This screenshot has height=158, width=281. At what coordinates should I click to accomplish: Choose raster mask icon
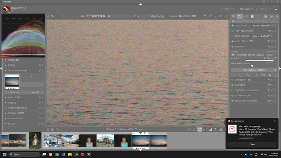[270, 75]
